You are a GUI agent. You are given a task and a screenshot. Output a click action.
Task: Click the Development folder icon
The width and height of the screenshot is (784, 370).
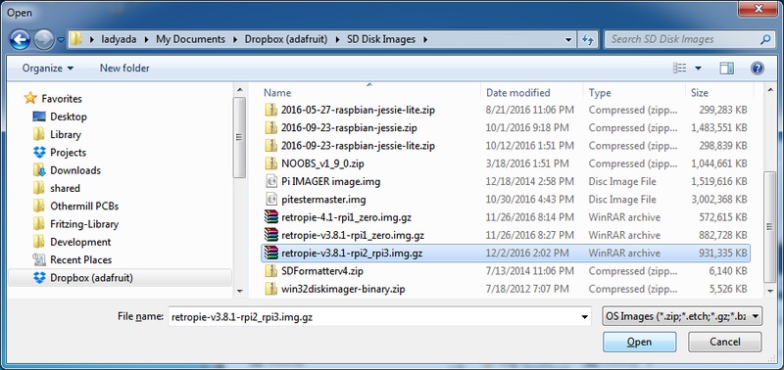click(x=39, y=242)
